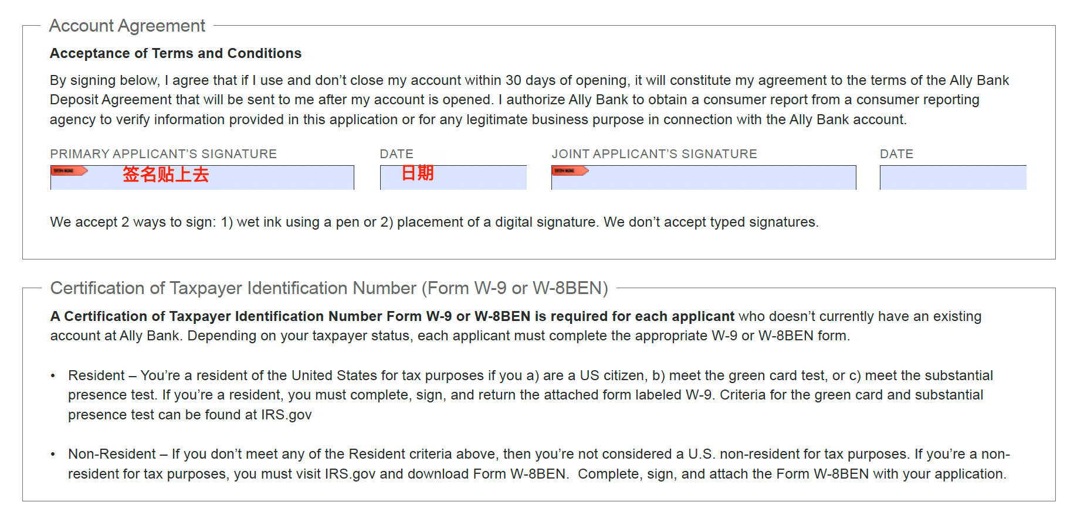This screenshot has width=1084, height=526.
Task: Click the DATE label after primary signature
Action: [397, 154]
